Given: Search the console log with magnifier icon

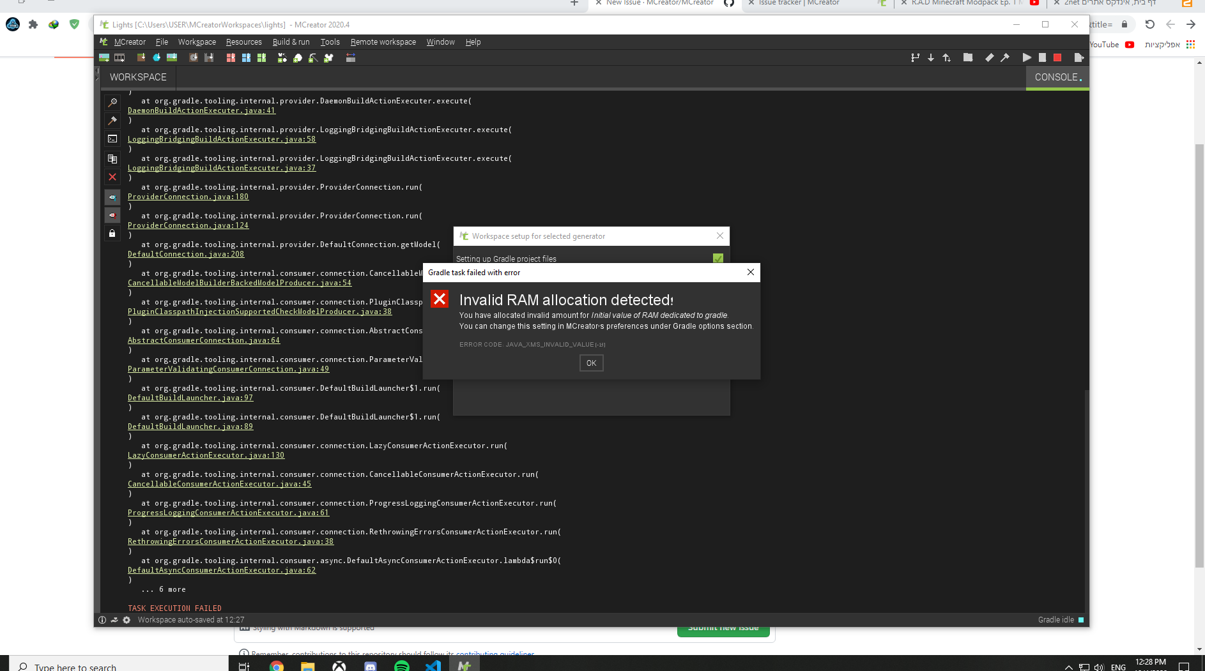Looking at the screenshot, I should (x=112, y=102).
